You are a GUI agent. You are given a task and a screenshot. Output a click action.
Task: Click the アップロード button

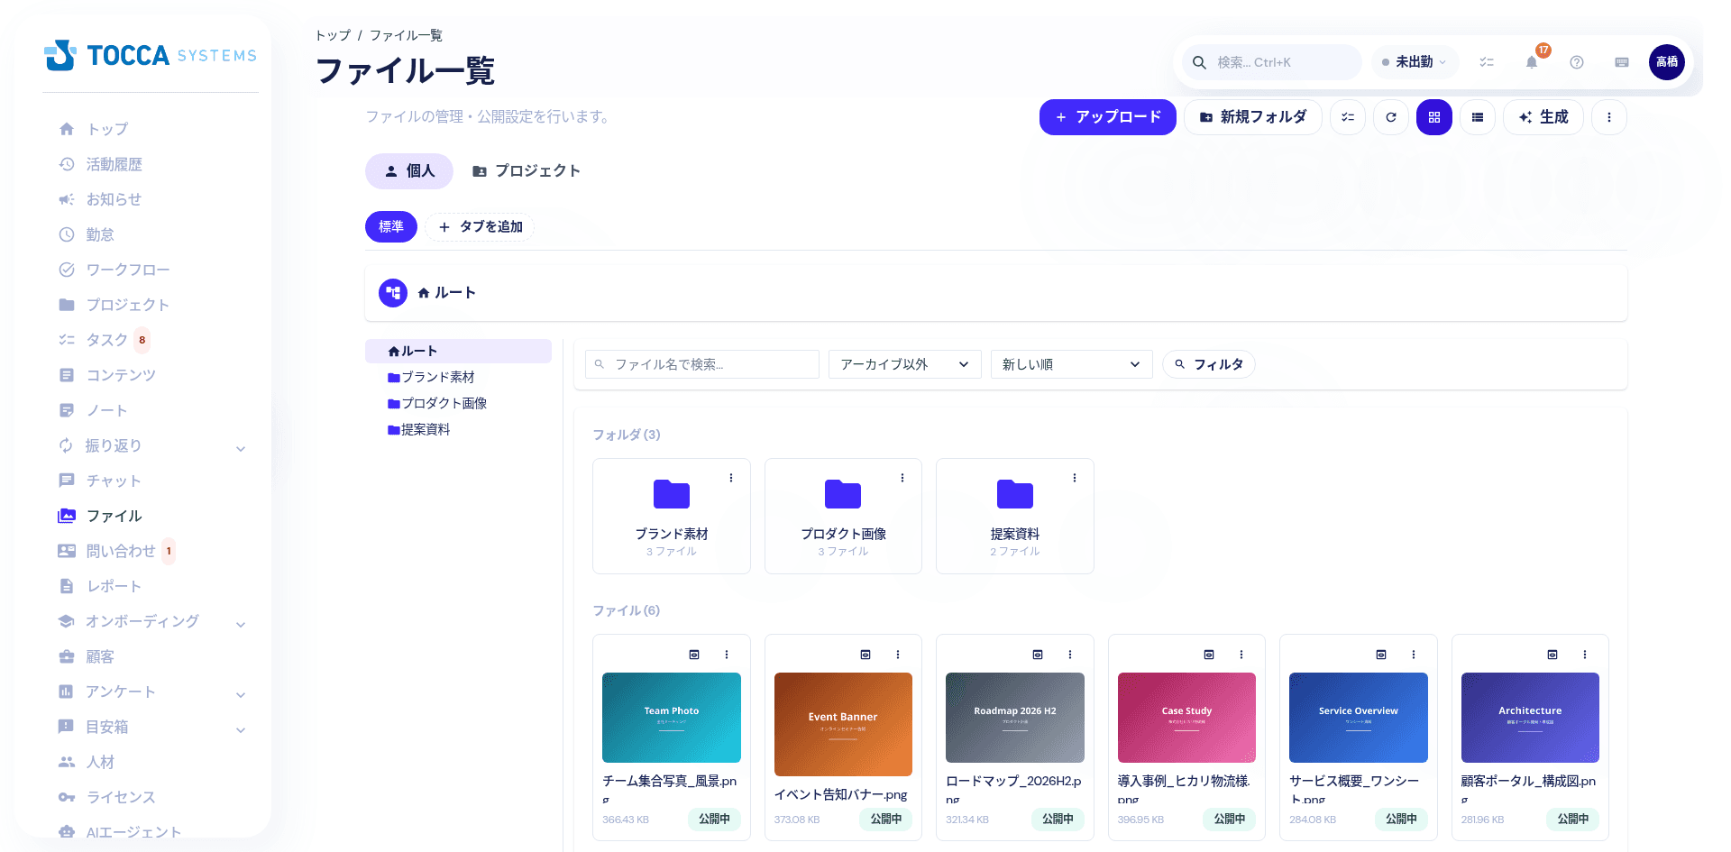[1107, 117]
